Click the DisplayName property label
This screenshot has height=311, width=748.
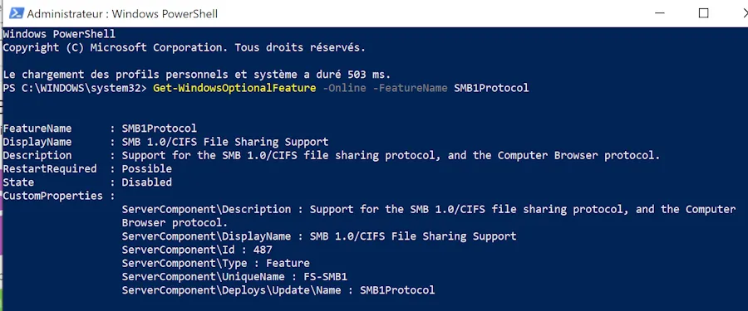click(x=37, y=142)
